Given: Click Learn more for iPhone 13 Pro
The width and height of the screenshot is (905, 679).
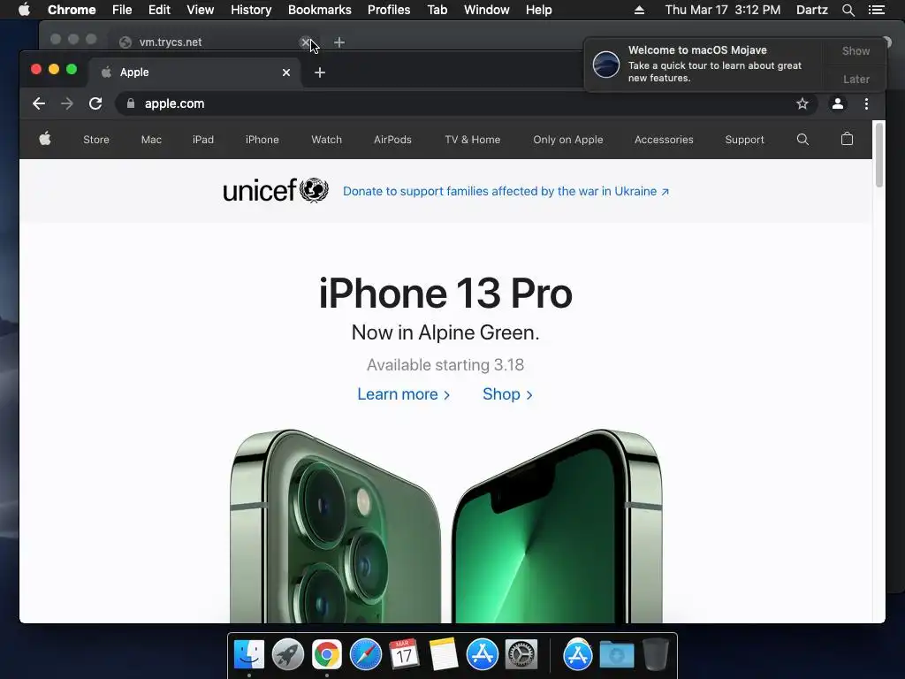Looking at the screenshot, I should pyautogui.click(x=403, y=393).
